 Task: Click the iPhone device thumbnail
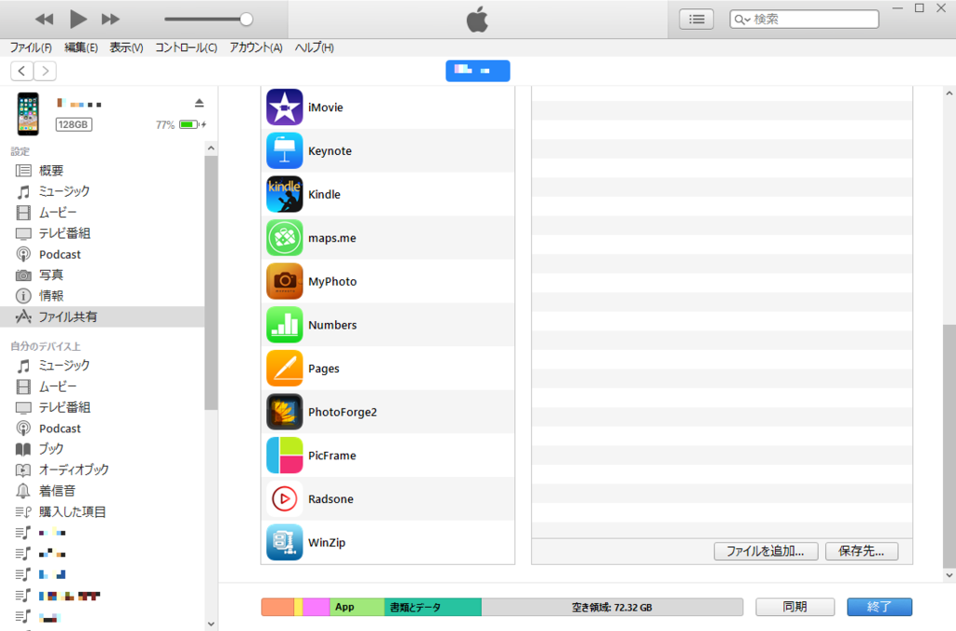point(28,114)
